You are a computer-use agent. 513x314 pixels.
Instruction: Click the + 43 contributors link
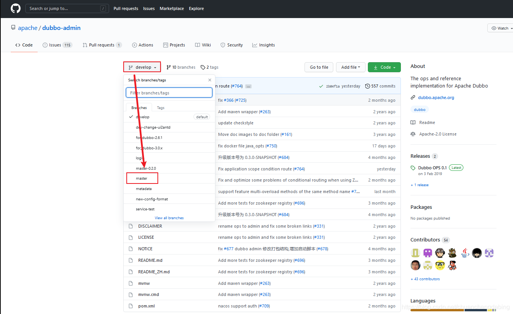coord(425,279)
